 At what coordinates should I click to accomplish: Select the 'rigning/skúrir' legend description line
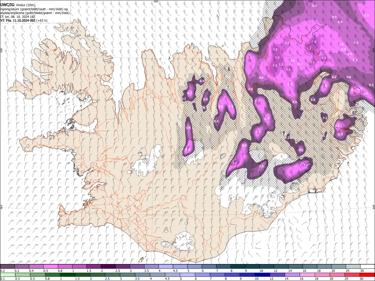[x=34, y=9]
